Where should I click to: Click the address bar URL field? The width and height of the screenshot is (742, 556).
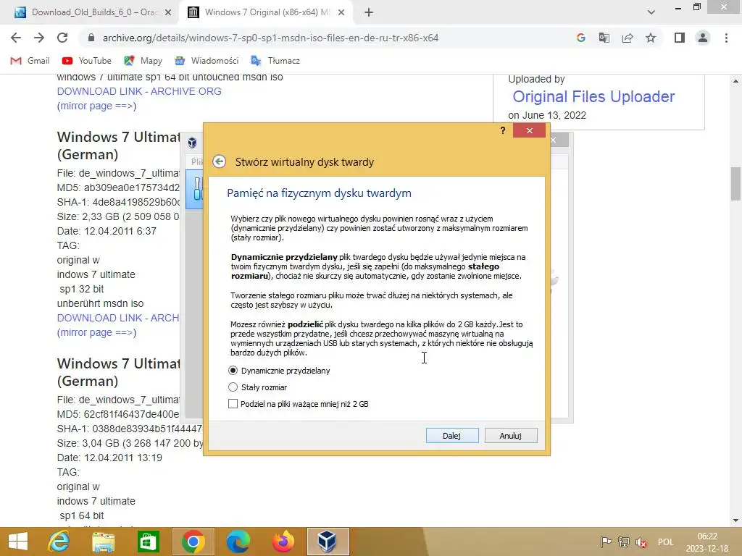(x=271, y=38)
